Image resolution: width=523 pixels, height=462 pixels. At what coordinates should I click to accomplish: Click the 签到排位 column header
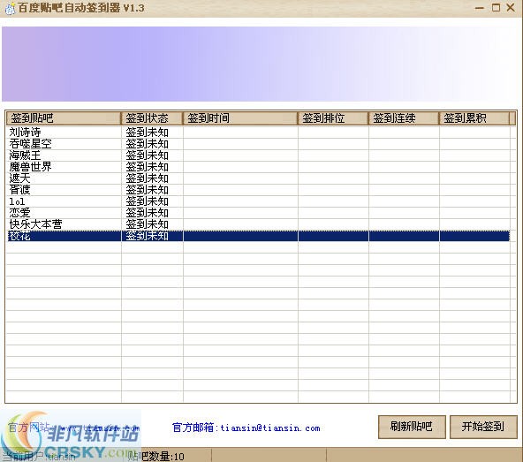pos(333,118)
